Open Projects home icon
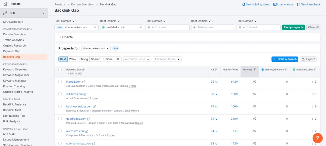 click(x=5, y=4)
